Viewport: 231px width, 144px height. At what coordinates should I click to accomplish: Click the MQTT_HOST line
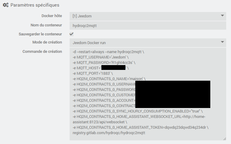(x=101, y=68)
